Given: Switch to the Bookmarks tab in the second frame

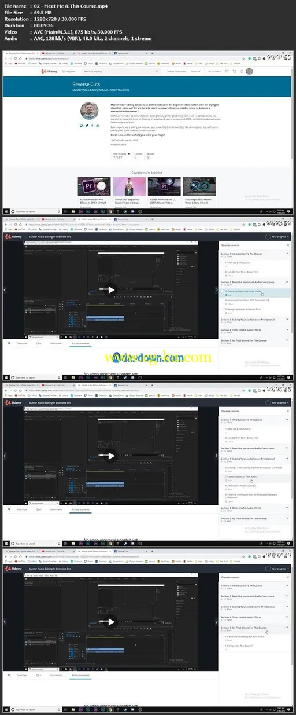Looking at the screenshot, I should (56, 343).
